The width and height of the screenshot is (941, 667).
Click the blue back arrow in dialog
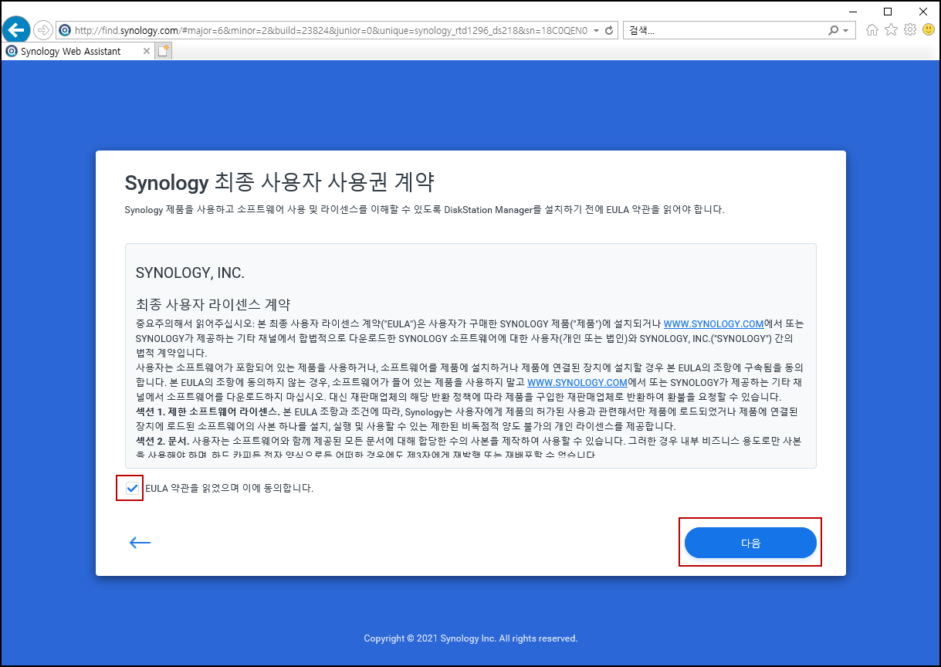click(x=140, y=542)
